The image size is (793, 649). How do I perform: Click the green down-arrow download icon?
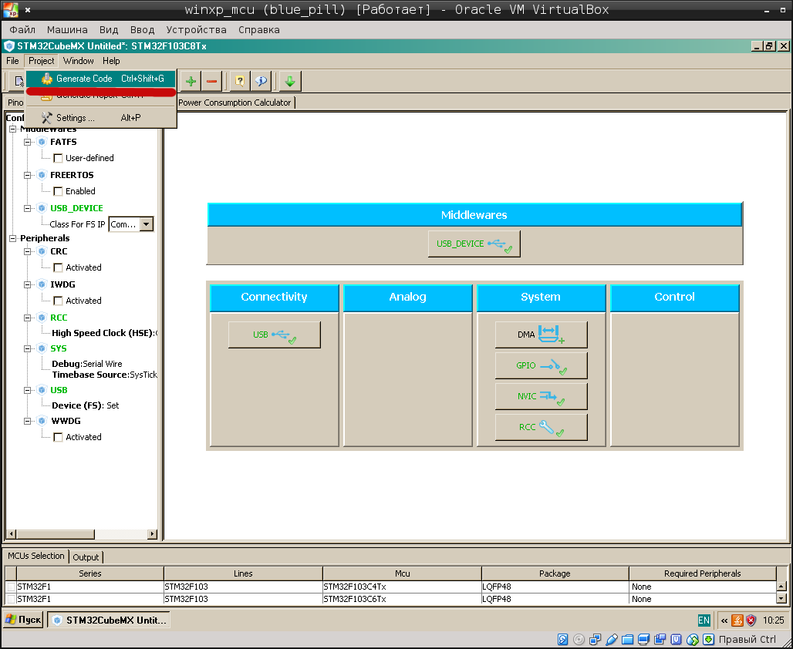290,81
